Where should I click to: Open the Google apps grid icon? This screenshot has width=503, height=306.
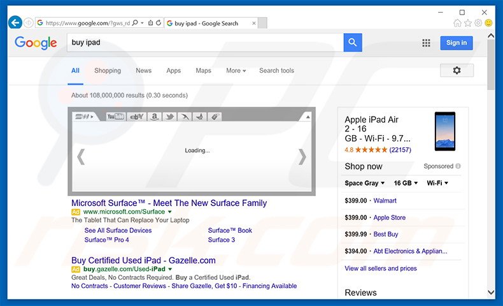coord(426,43)
